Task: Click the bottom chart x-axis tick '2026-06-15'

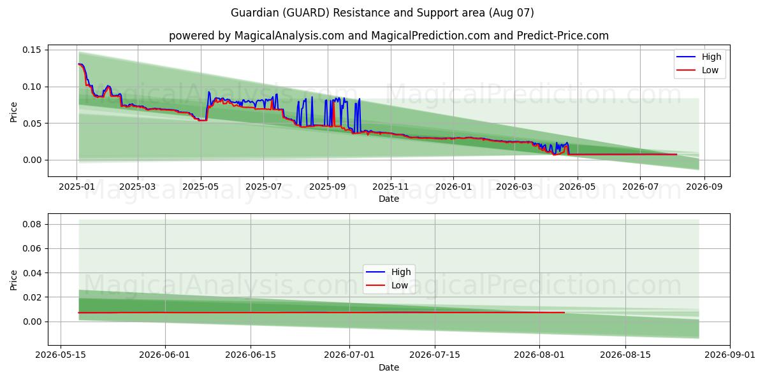Action: click(251, 355)
